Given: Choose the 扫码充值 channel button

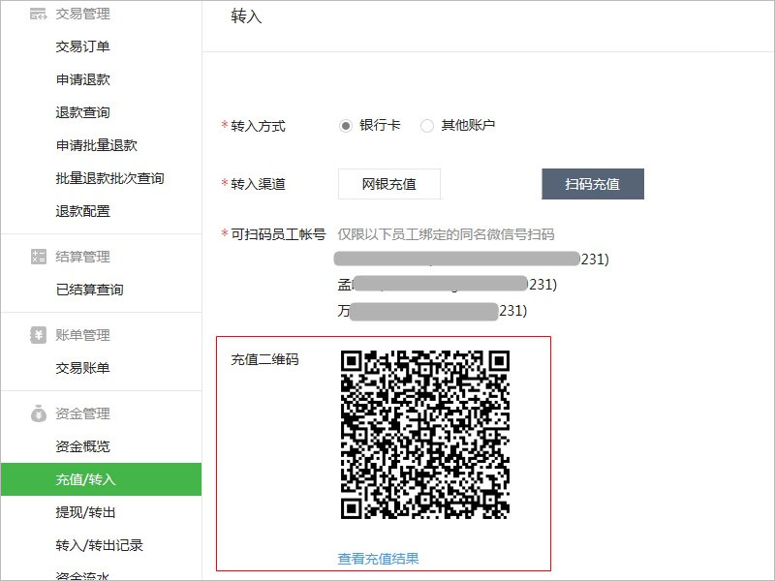Looking at the screenshot, I should point(593,184).
